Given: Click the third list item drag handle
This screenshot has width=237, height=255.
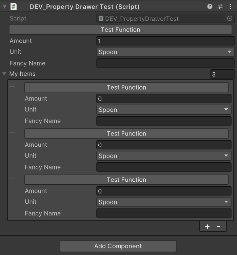Looking at the screenshot, I should coord(12,178).
